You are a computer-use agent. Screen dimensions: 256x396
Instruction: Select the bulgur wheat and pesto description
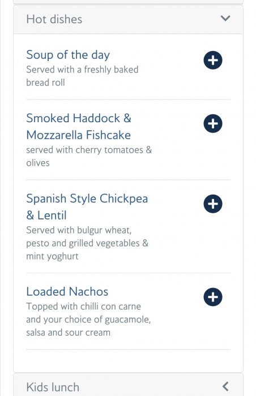[x=87, y=243]
